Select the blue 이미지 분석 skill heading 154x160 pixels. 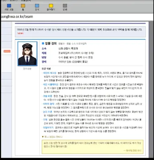[x=49, y=104]
